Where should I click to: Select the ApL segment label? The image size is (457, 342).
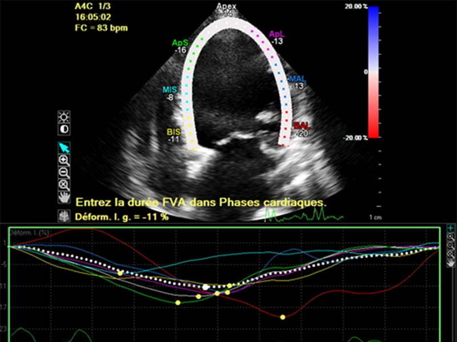(278, 34)
